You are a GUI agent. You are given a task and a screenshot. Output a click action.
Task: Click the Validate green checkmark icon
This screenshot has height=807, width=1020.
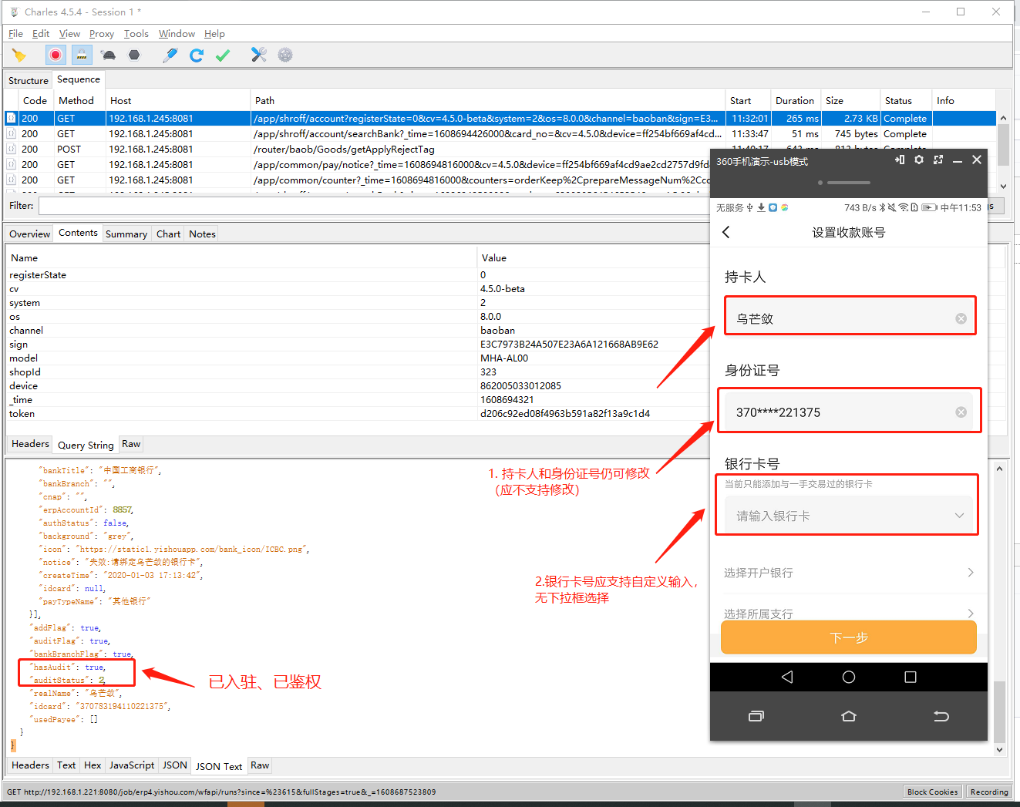(223, 55)
